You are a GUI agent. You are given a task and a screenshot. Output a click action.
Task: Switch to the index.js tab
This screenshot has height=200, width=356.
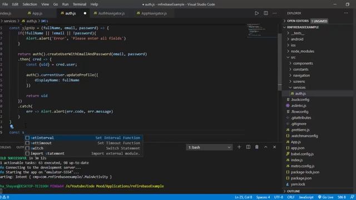[6, 13]
